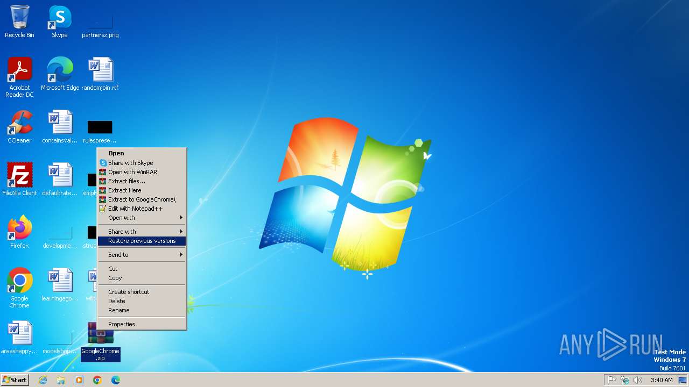Expand the Open with submenu
Image resolution: width=689 pixels, height=387 pixels.
click(142, 218)
